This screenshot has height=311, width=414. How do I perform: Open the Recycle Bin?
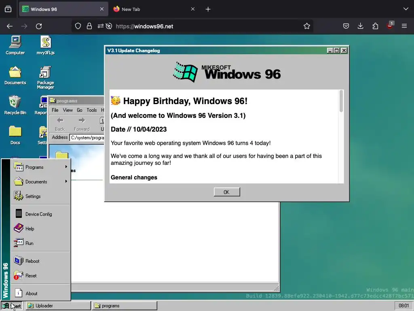[x=15, y=105]
